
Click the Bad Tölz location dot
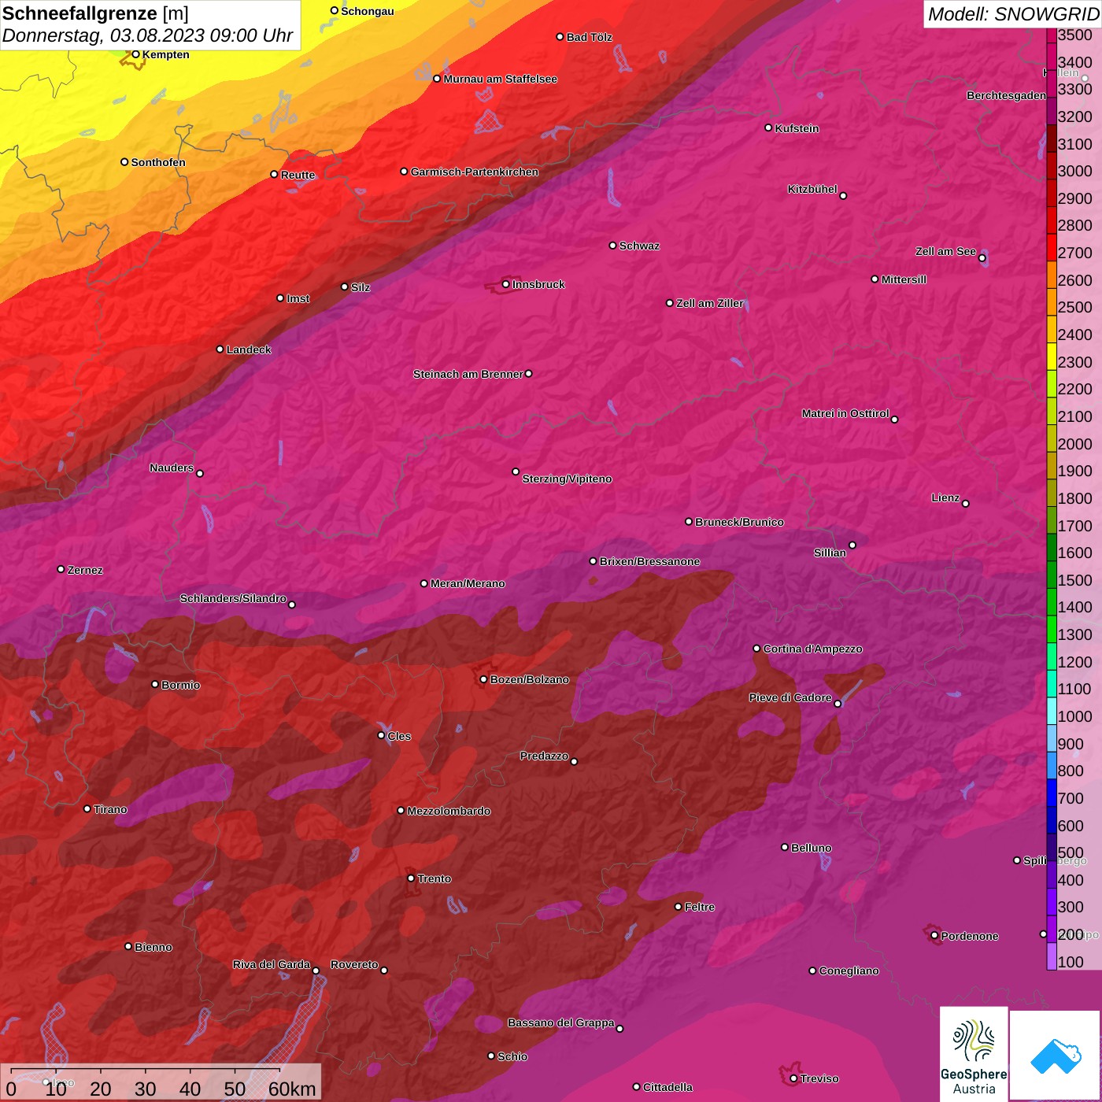coord(560,36)
